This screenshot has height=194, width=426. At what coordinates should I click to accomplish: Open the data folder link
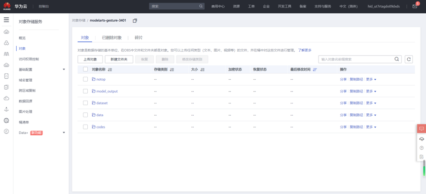click(100, 115)
